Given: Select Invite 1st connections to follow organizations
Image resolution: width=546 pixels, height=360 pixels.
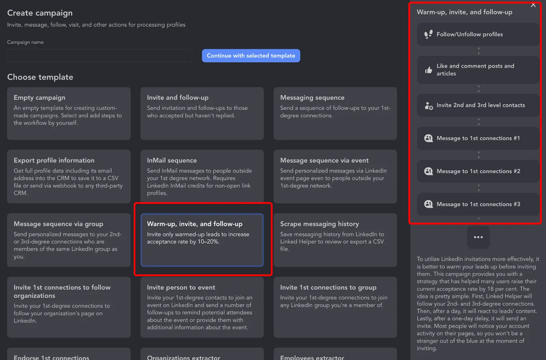Looking at the screenshot, I should click(69, 307).
